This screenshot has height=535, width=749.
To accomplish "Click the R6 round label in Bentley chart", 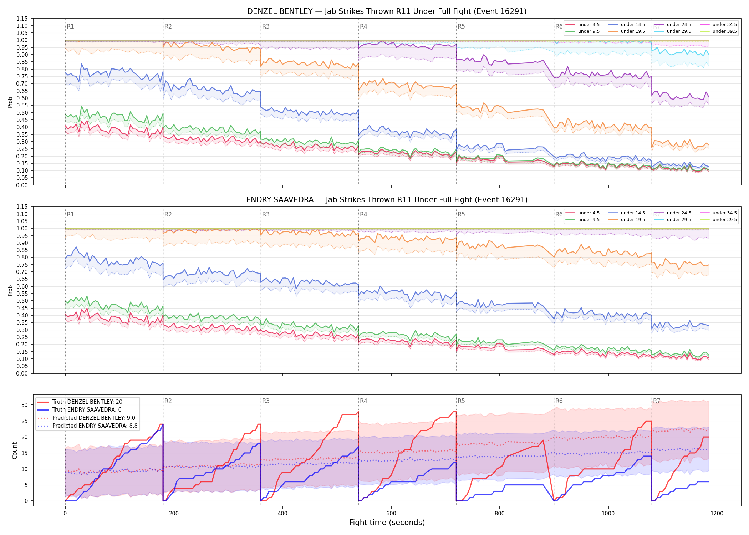I will click(559, 26).
